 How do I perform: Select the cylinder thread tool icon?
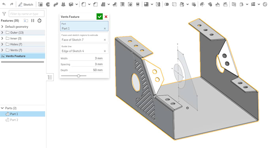[x=138, y=4]
